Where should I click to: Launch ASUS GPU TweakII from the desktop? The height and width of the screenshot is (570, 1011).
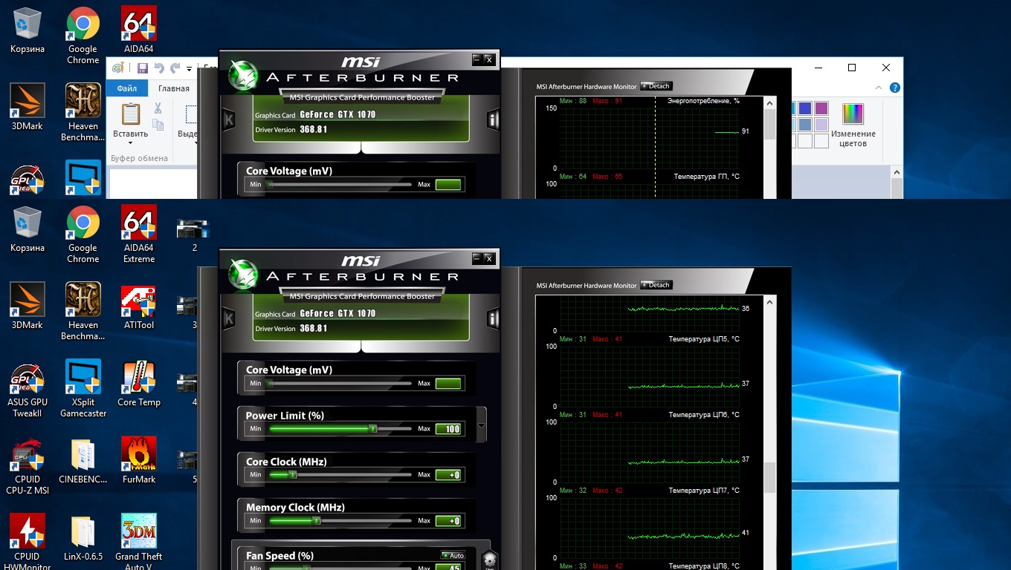28,390
